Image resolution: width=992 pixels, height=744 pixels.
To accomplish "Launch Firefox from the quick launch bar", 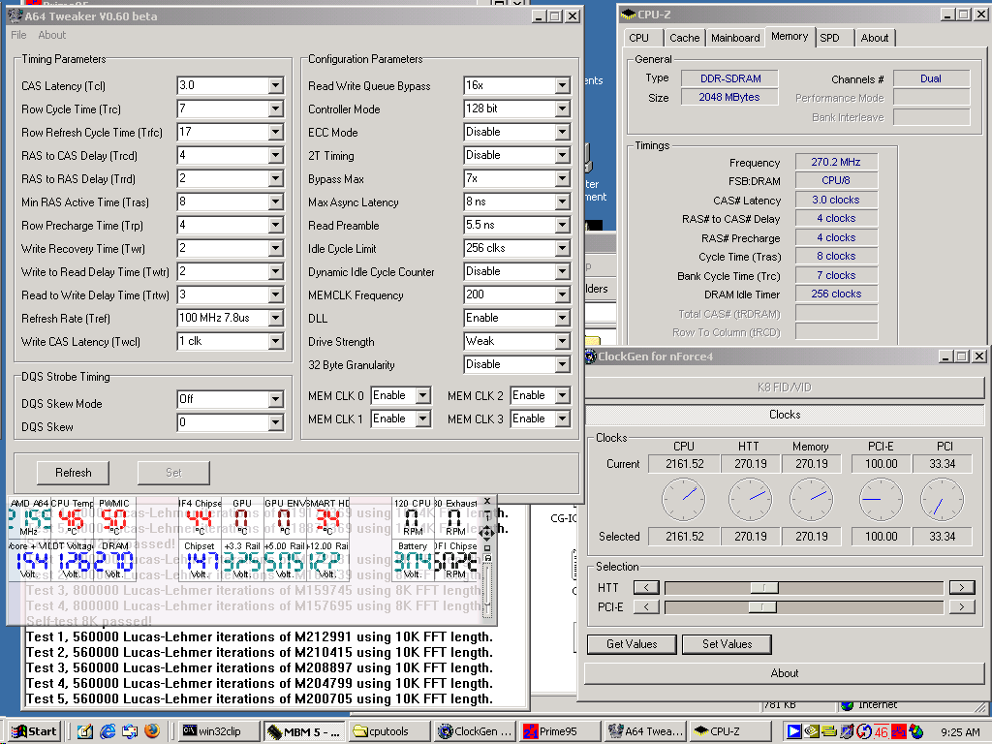I will 152,731.
